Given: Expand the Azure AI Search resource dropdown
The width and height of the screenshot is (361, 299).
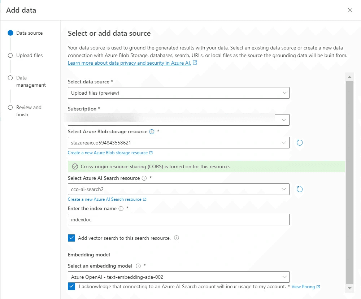Looking at the screenshot, I should click(x=178, y=189).
